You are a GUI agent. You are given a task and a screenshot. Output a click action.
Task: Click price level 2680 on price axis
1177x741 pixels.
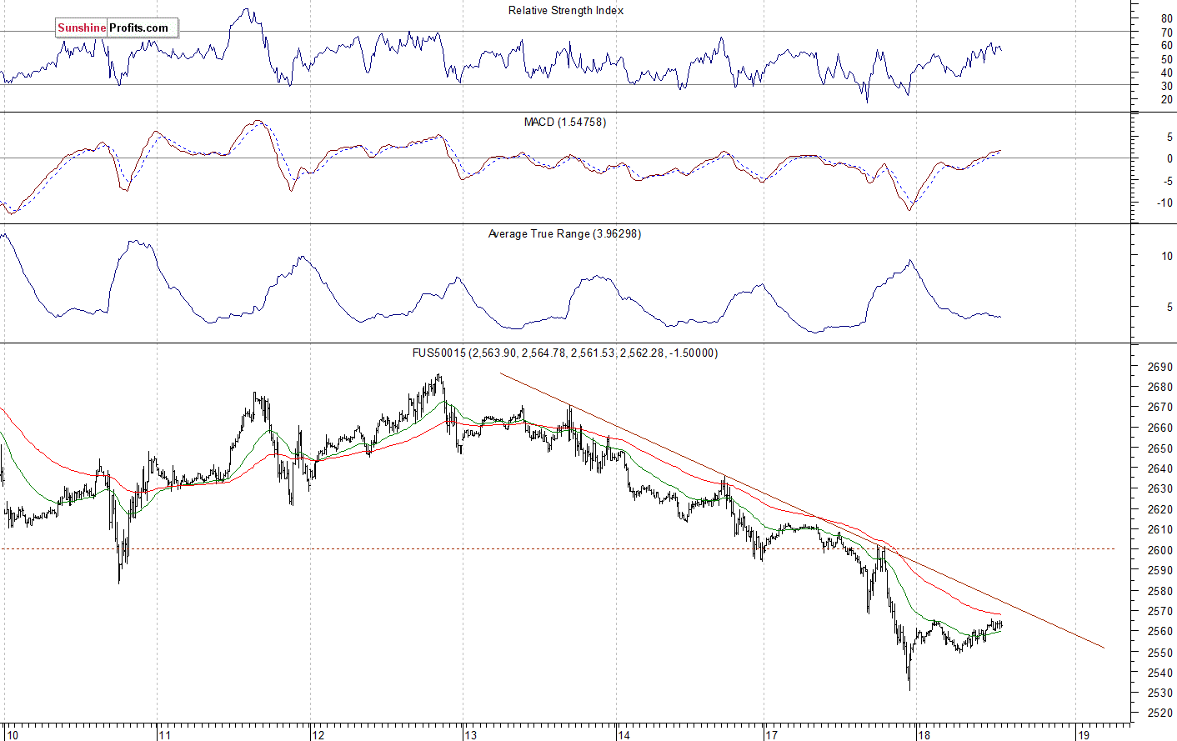tap(1159, 388)
